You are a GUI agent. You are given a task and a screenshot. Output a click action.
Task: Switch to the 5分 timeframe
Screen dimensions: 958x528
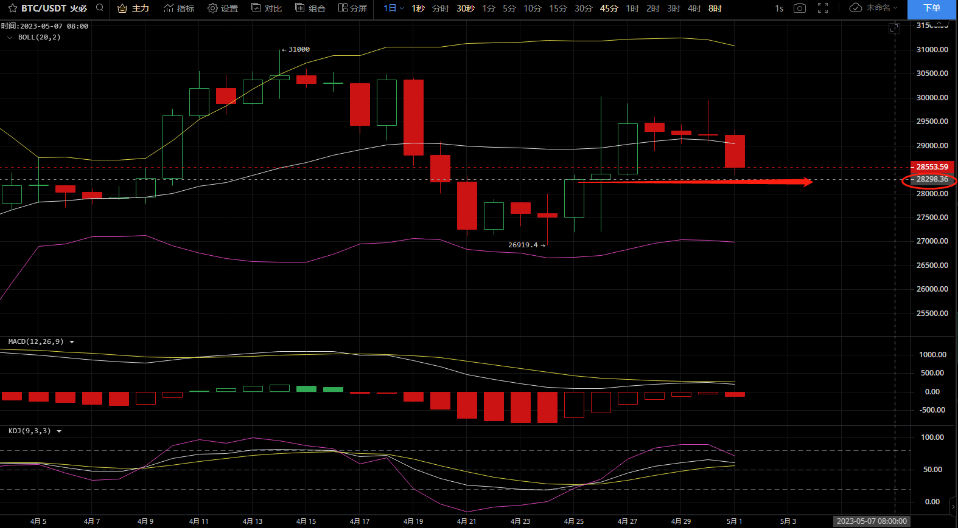coord(509,9)
